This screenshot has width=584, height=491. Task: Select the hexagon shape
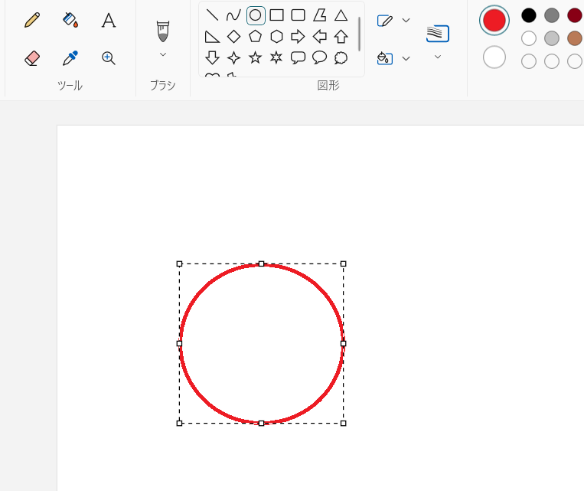click(277, 36)
